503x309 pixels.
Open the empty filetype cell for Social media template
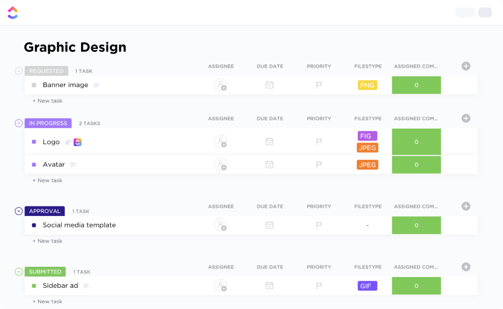click(x=368, y=225)
